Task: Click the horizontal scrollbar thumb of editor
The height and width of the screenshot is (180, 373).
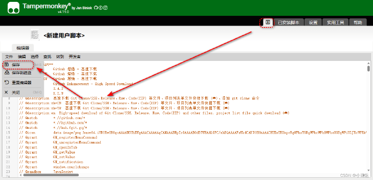Action: (51, 175)
